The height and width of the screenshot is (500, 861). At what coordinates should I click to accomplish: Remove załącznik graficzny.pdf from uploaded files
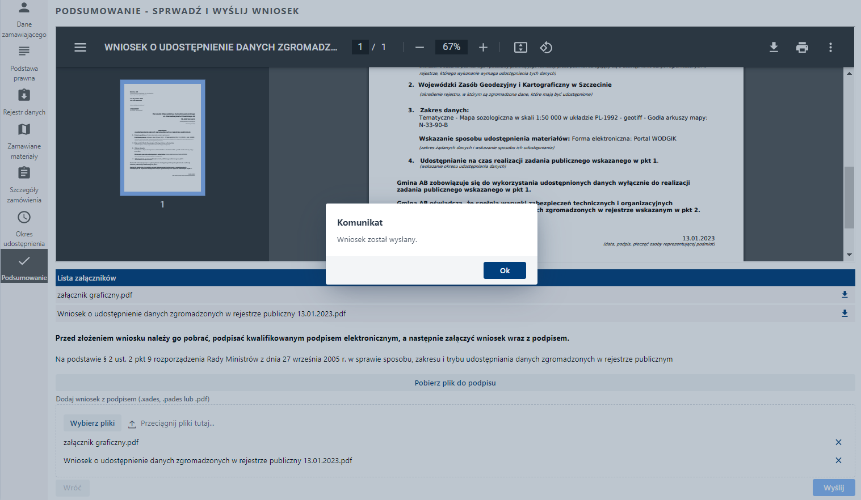[838, 442]
